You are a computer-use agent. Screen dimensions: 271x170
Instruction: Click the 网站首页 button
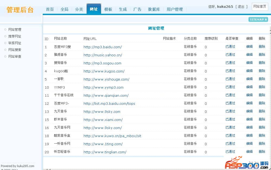(x=260, y=6)
